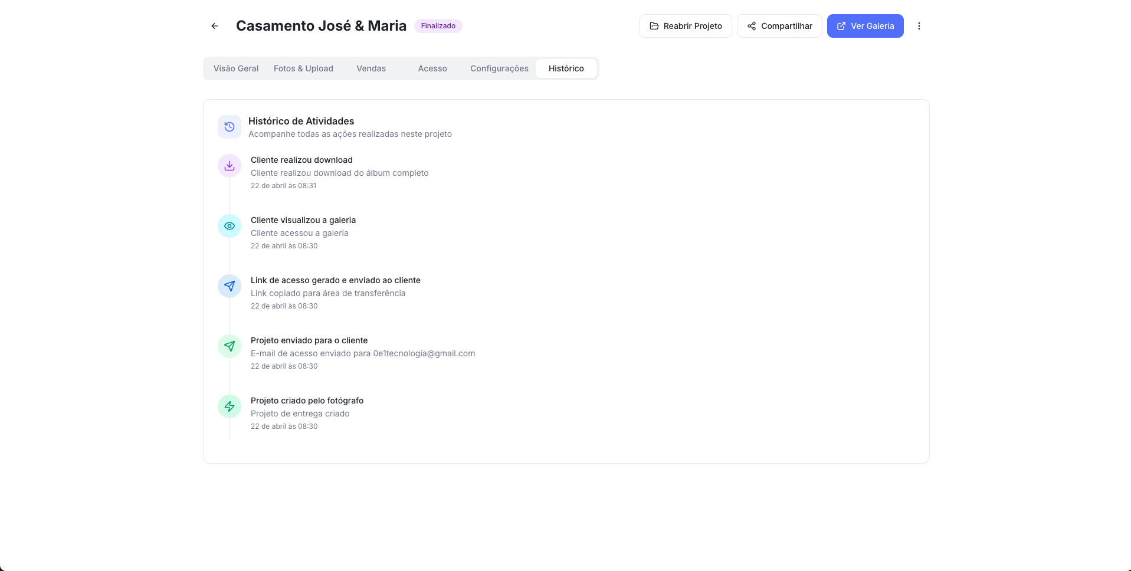Click the purple download event icon
The width and height of the screenshot is (1131, 571).
tap(230, 166)
